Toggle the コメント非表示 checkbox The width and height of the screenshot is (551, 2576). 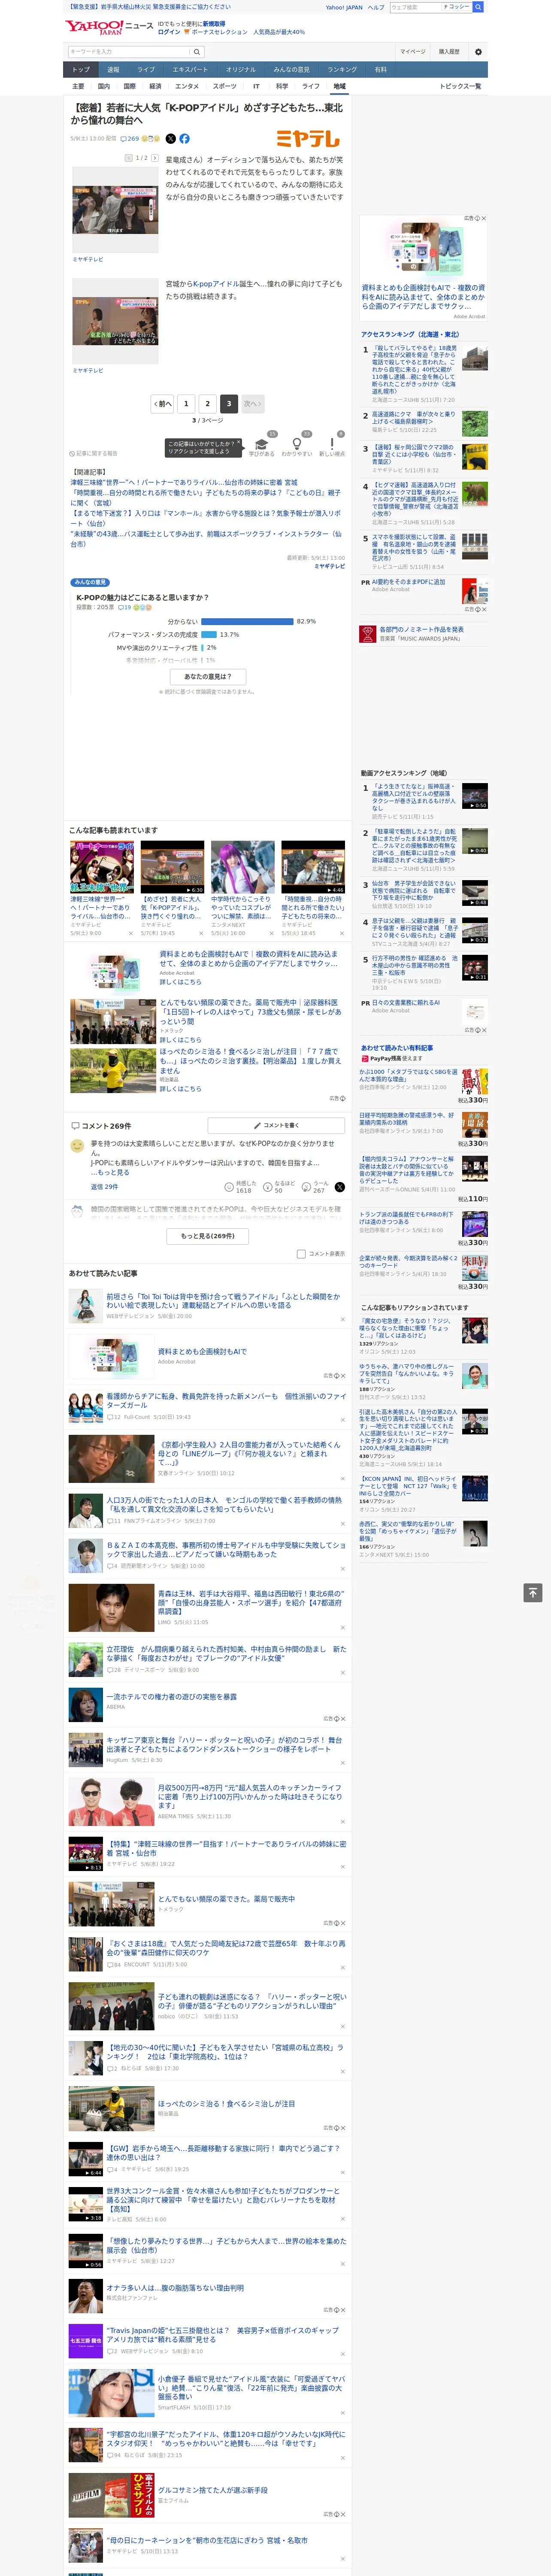point(301,1254)
